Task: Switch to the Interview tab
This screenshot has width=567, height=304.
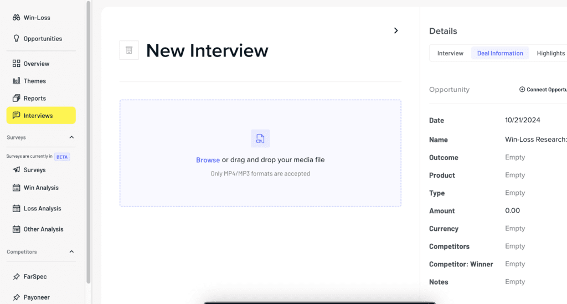Action: coord(450,53)
